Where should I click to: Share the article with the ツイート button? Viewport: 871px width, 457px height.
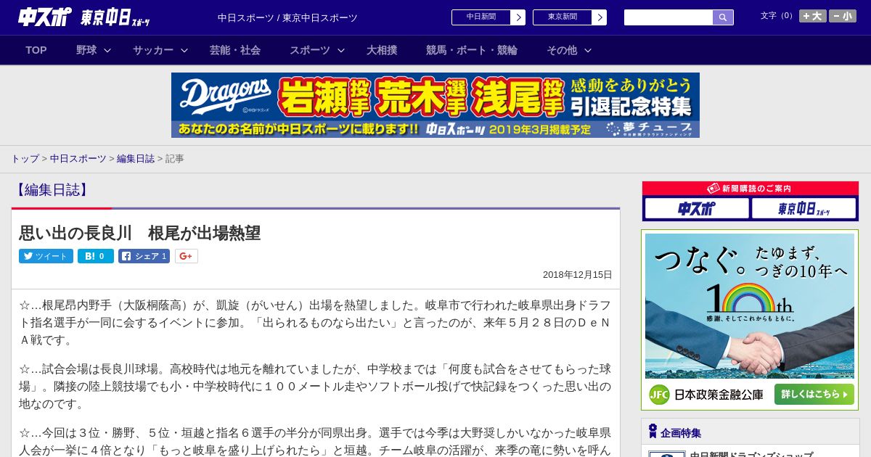46,256
